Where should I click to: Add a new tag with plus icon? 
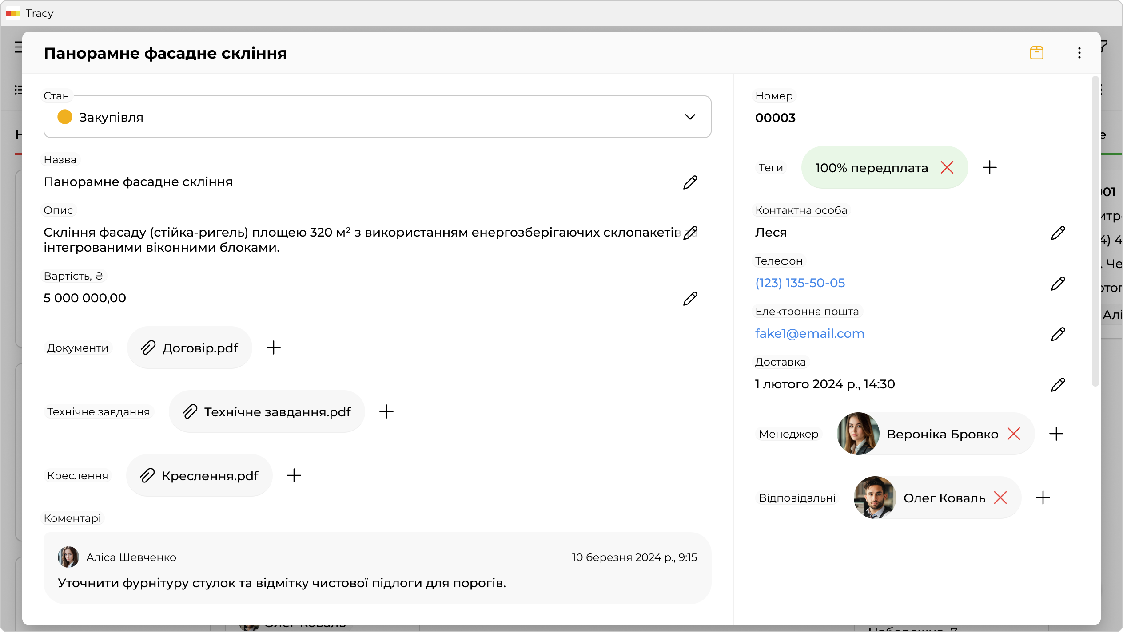pos(990,168)
